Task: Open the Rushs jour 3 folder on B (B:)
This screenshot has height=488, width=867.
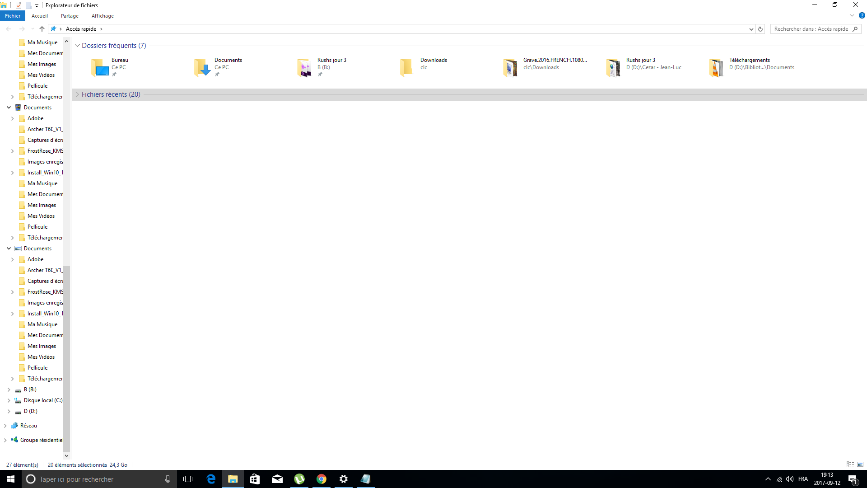Action: click(x=305, y=67)
